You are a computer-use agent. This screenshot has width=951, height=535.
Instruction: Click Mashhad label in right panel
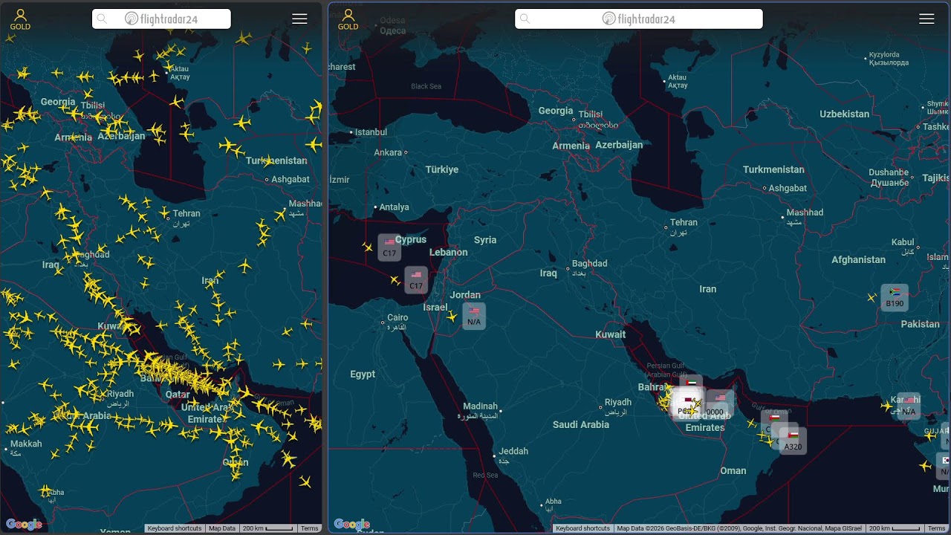point(805,213)
